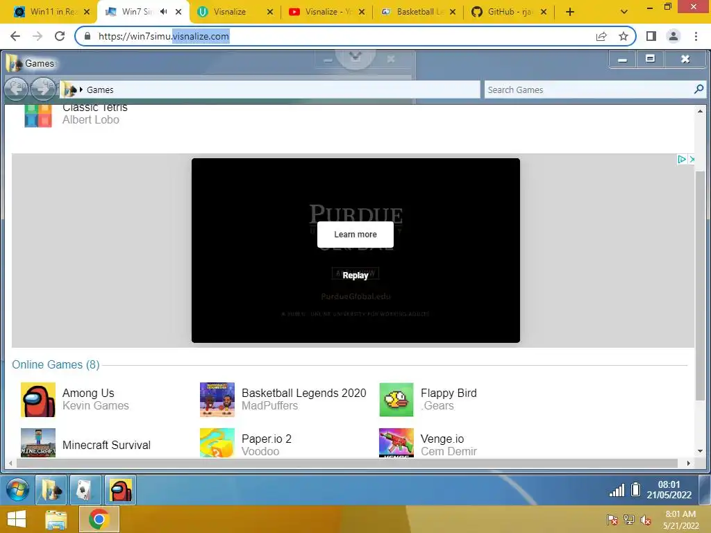The image size is (711, 533).
Task: Reload the page in Chrome
Action: (x=60, y=36)
